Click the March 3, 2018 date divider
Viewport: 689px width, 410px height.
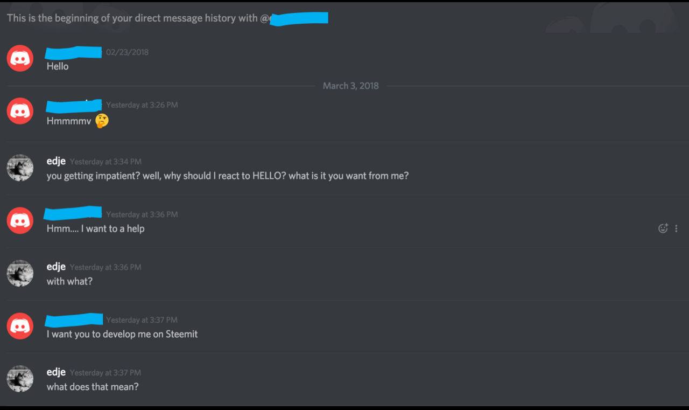(350, 86)
